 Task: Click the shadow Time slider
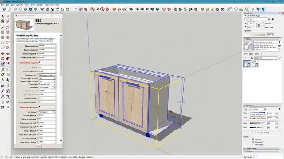[x=257, y=113]
